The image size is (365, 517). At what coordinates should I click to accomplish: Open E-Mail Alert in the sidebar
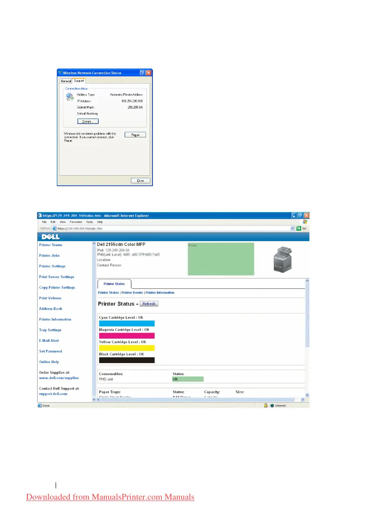pos(49,340)
